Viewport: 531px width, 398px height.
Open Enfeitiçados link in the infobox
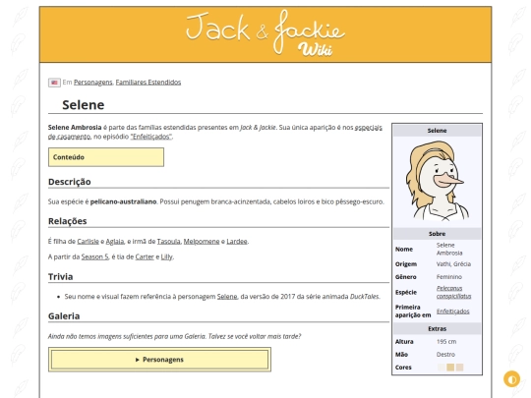(x=452, y=311)
